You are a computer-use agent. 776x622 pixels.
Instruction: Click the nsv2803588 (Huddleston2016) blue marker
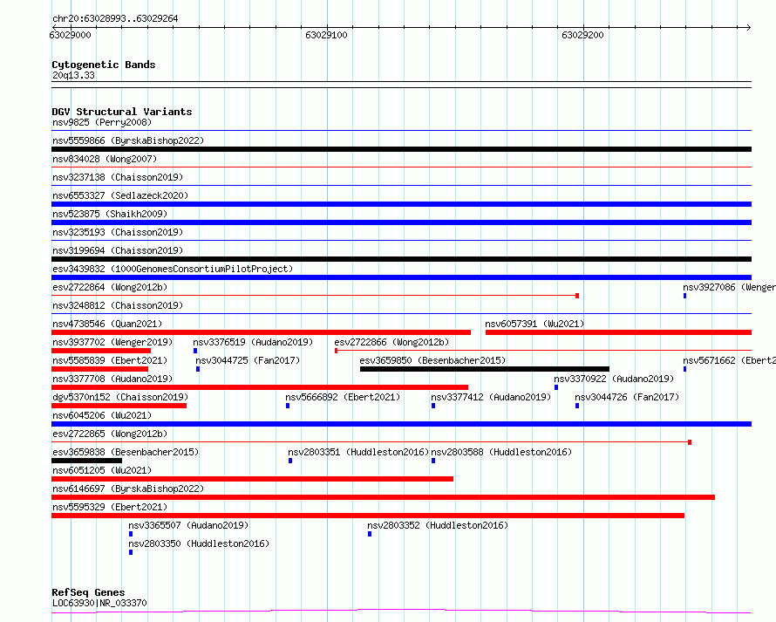click(x=433, y=461)
